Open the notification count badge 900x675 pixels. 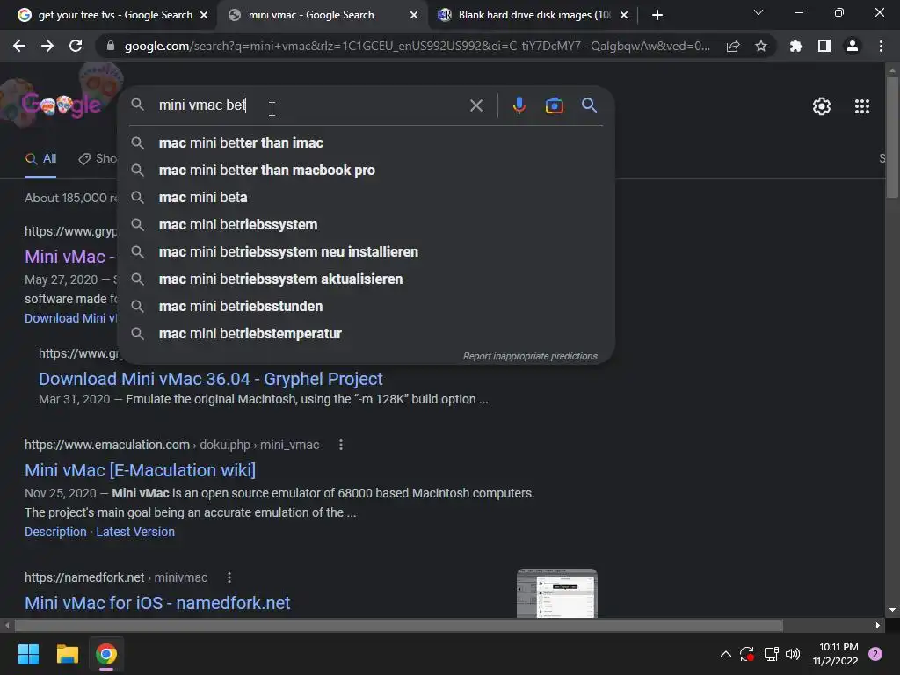(875, 654)
